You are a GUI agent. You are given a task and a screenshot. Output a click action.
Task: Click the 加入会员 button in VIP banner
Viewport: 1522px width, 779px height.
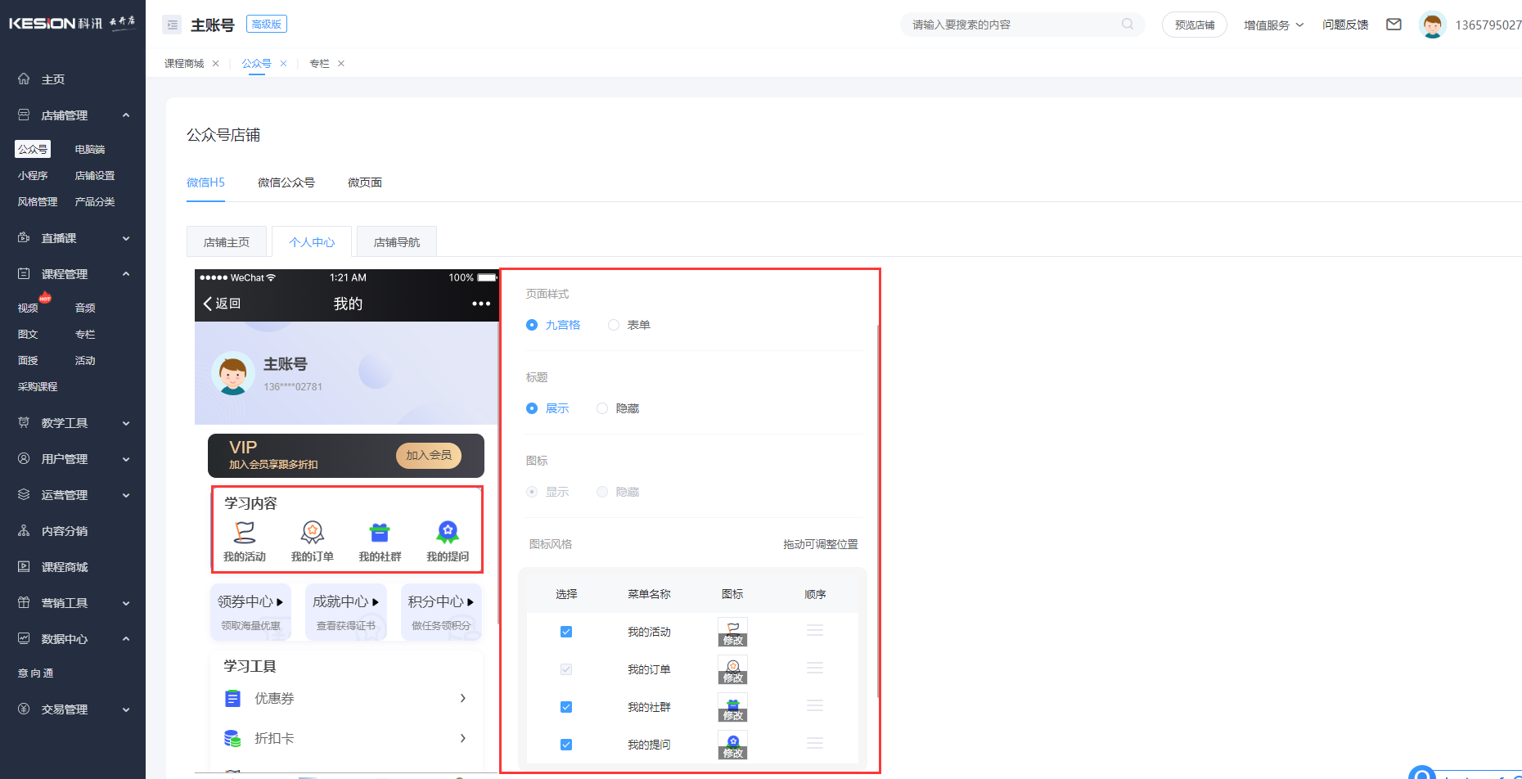tap(429, 456)
